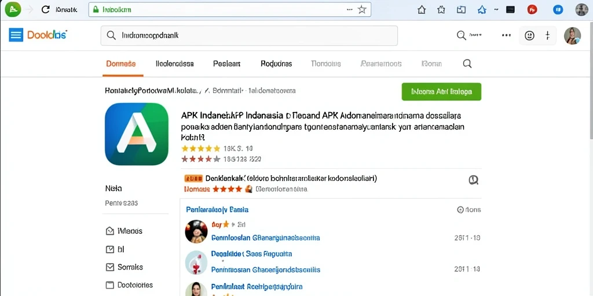Switch to the Tlondoius tab
Image resolution: width=593 pixels, height=296 pixels.
(x=325, y=64)
